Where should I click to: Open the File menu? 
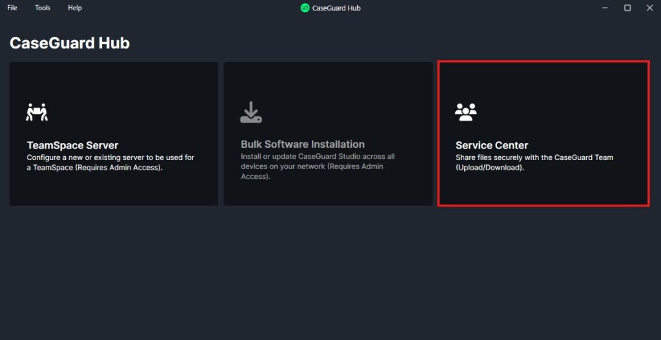click(x=12, y=8)
